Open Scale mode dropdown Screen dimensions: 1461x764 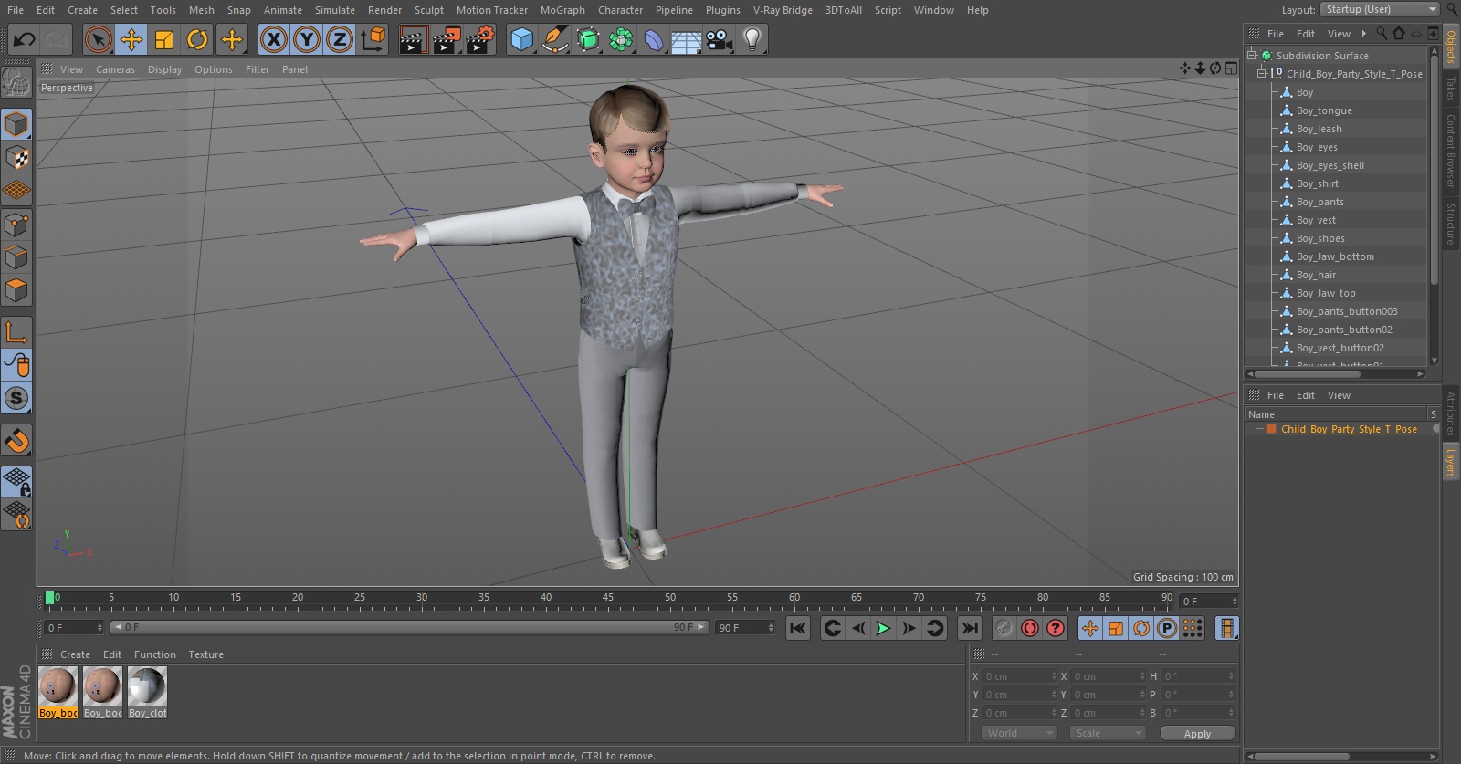(x=1108, y=733)
